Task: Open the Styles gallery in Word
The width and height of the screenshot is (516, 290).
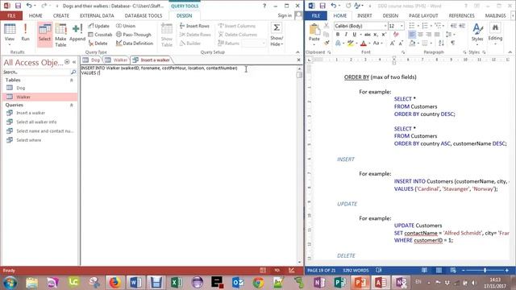Action: (x=477, y=33)
